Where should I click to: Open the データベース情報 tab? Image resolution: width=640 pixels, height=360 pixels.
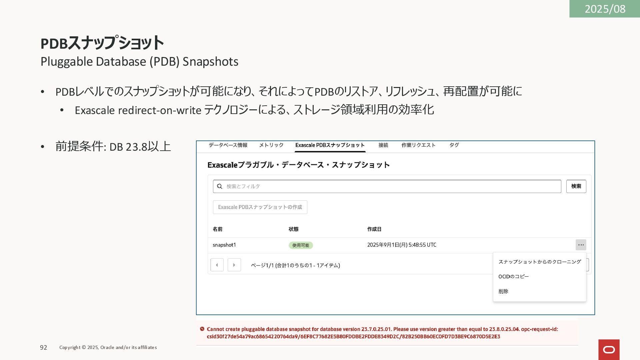point(228,145)
